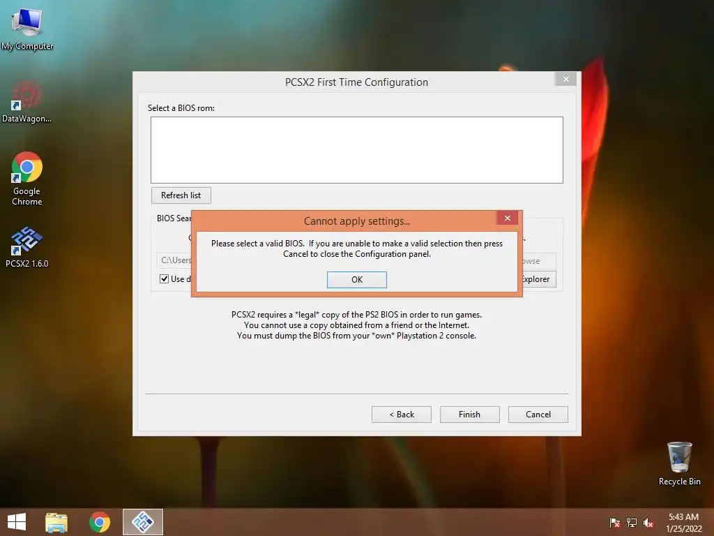714x536 pixels.
Task: Click the BIOS folder path field
Action: pos(174,260)
